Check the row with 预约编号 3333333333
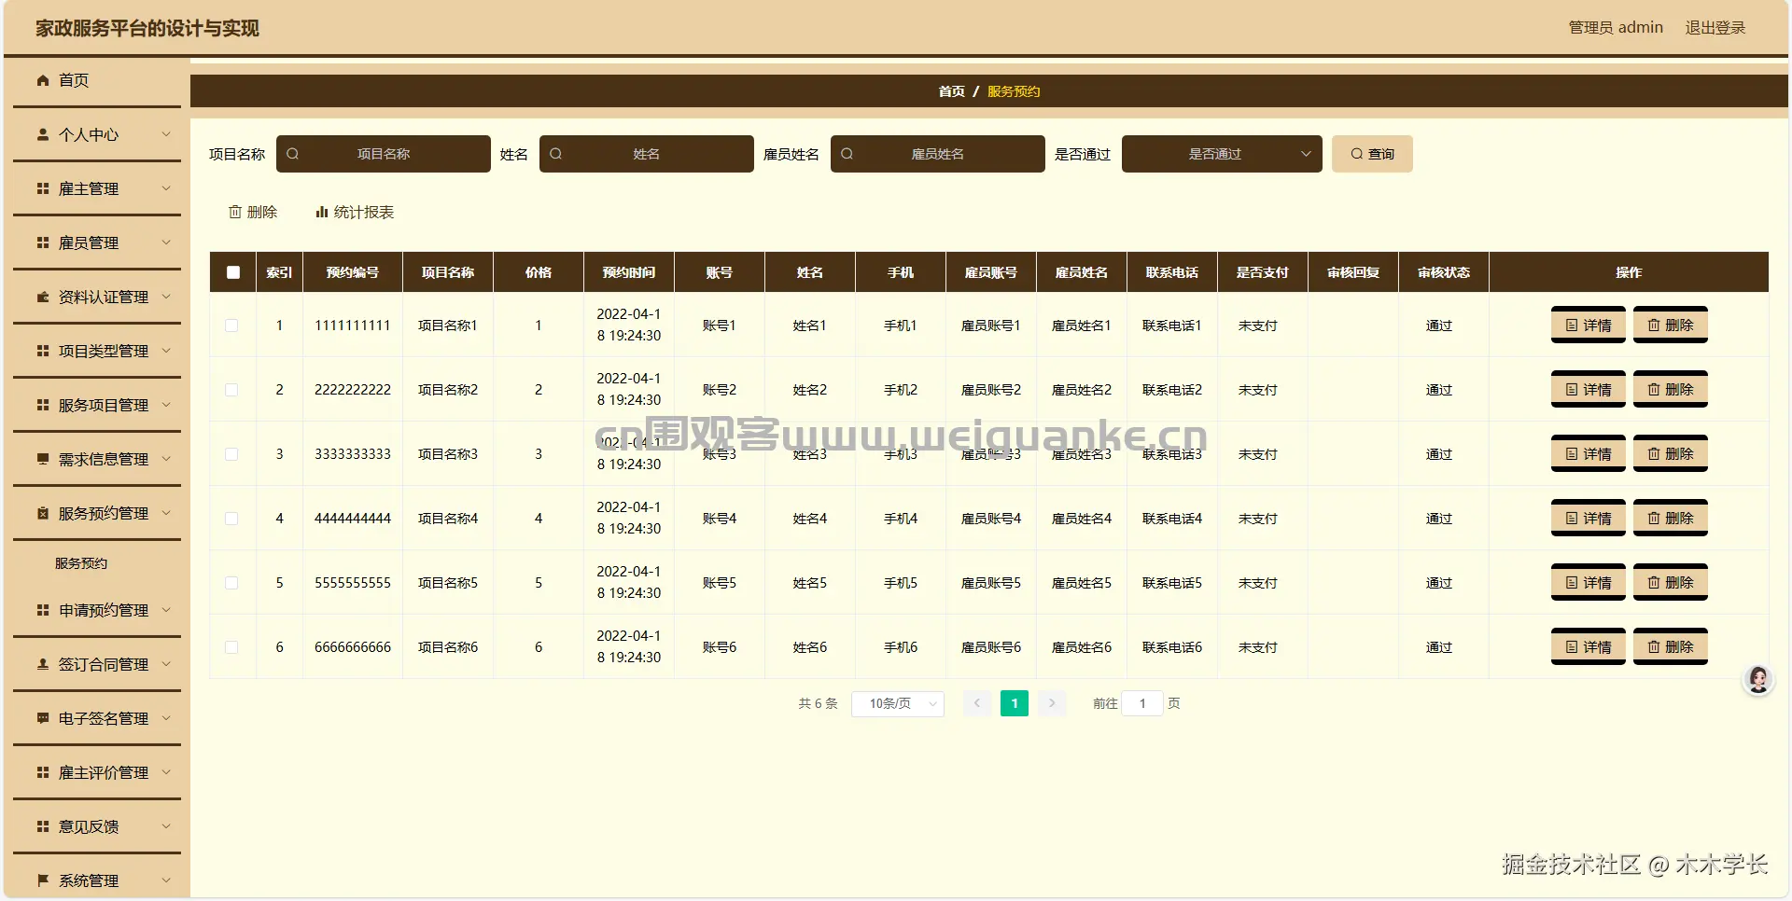This screenshot has height=901, width=1792. (231, 454)
